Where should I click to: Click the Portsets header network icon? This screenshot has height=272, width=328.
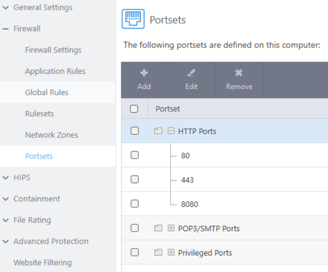pyautogui.click(x=133, y=20)
